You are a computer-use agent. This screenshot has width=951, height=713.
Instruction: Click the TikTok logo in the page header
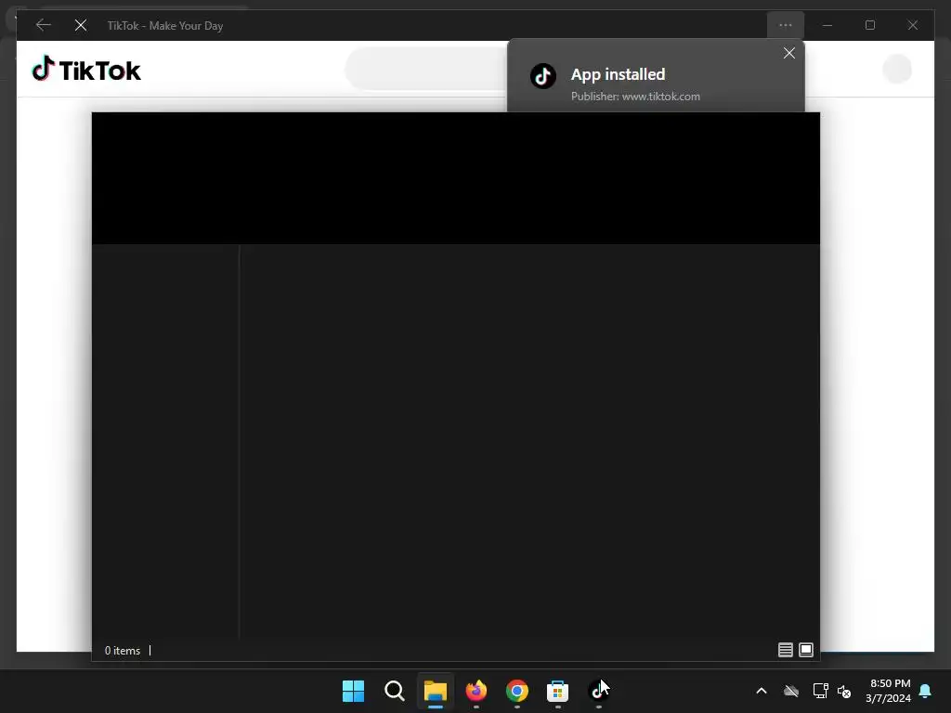tap(85, 69)
